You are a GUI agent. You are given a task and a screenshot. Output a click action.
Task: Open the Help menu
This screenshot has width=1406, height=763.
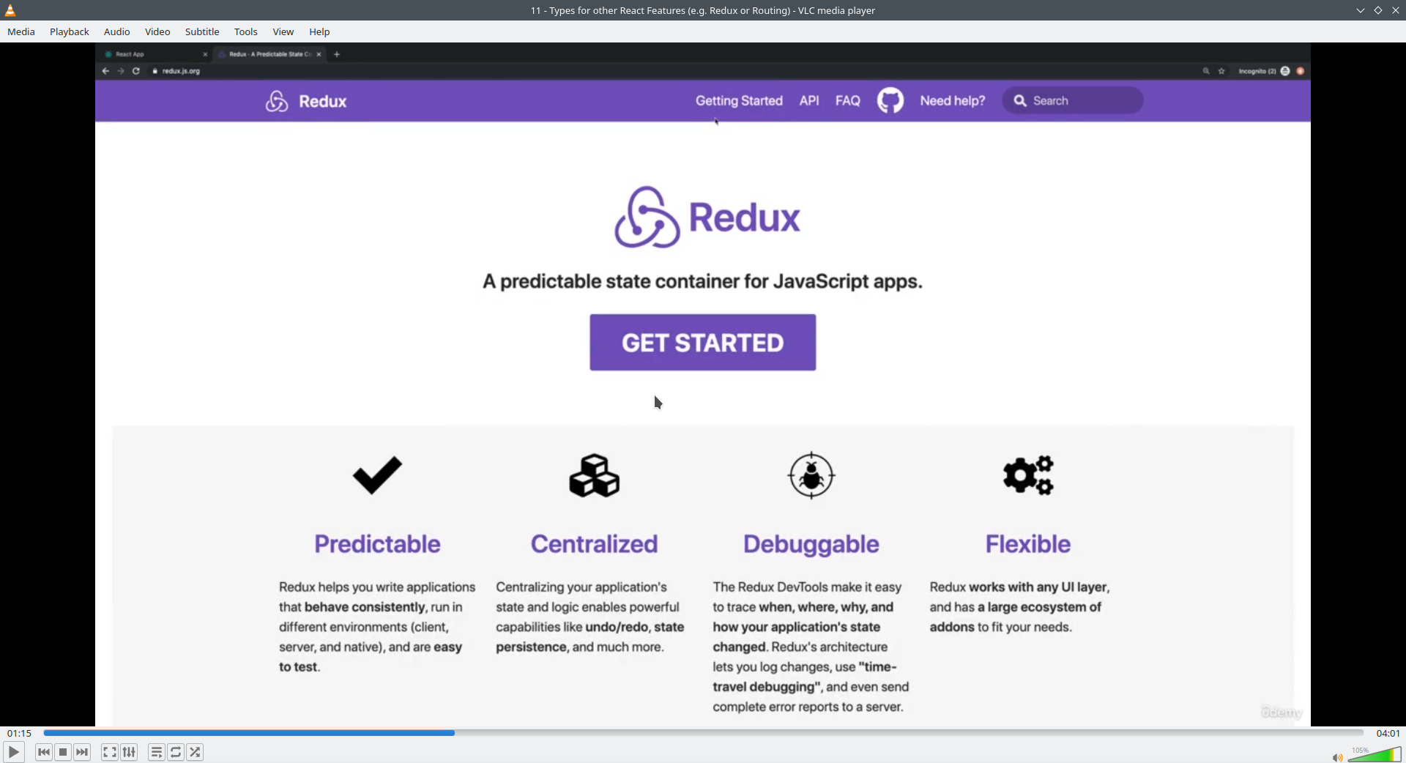click(319, 31)
